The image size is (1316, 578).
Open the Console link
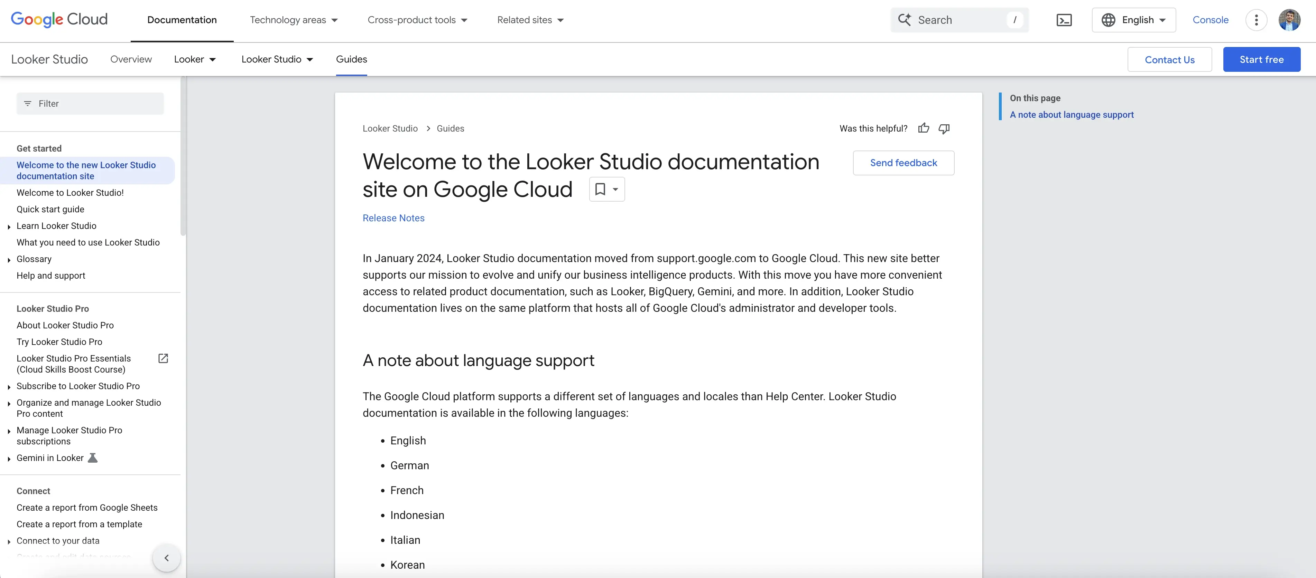point(1210,20)
